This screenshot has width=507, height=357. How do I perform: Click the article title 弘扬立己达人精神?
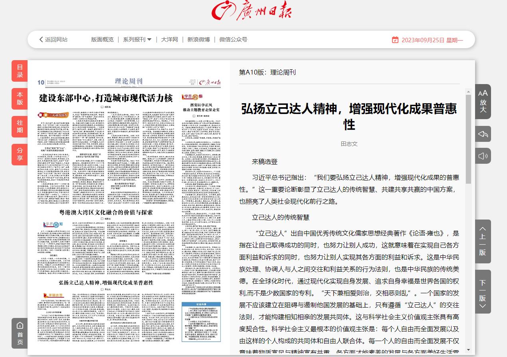(349, 116)
